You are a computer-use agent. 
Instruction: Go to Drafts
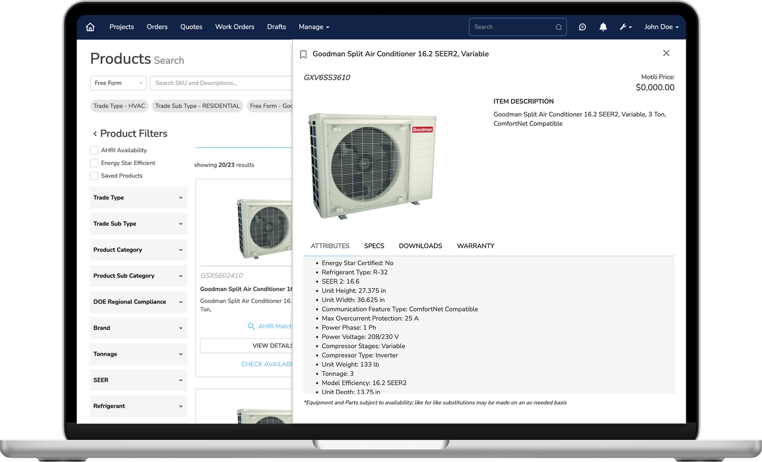(277, 27)
